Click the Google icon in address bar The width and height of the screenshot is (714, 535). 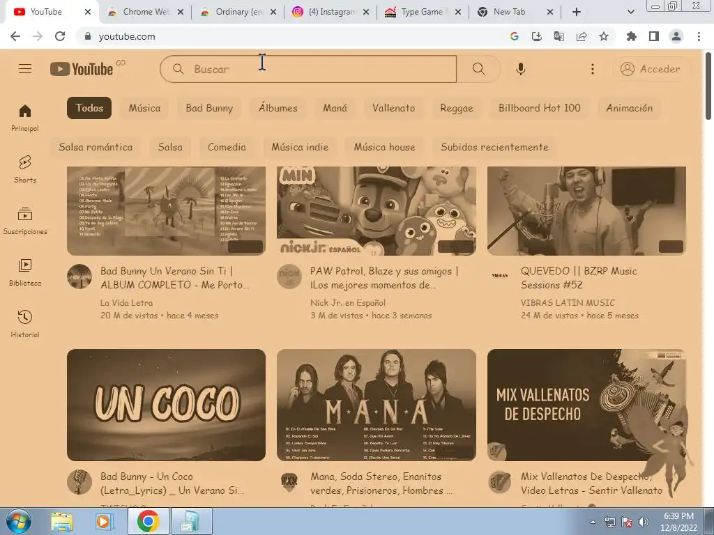click(515, 36)
